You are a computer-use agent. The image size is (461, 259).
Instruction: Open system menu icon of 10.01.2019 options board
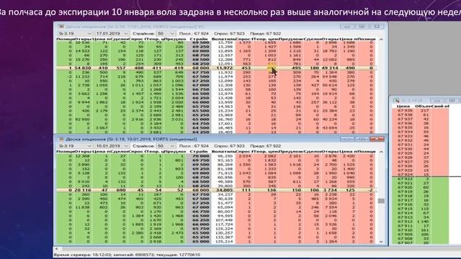coord(61,139)
